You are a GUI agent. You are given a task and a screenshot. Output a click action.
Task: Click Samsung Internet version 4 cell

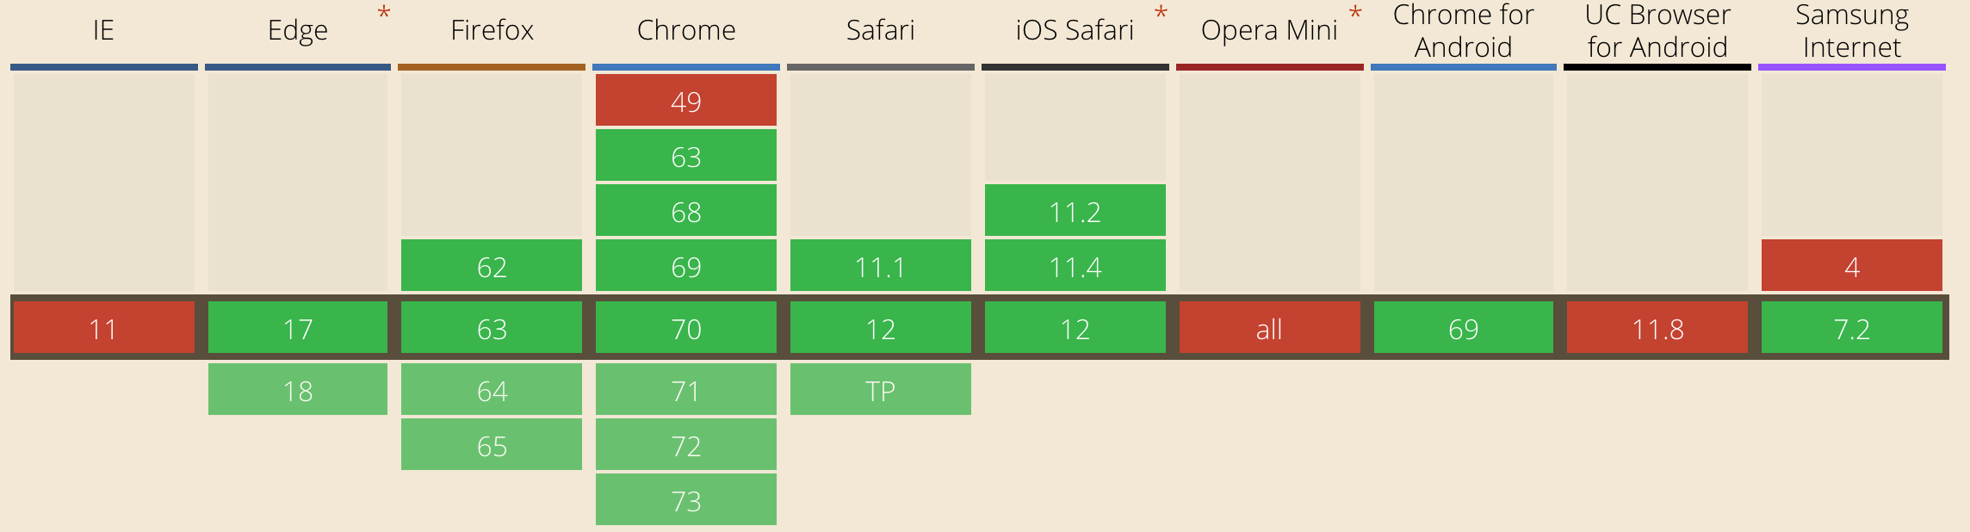pyautogui.click(x=1851, y=266)
